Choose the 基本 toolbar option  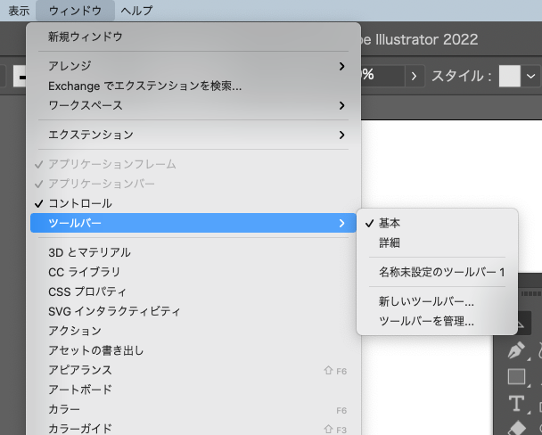click(390, 223)
